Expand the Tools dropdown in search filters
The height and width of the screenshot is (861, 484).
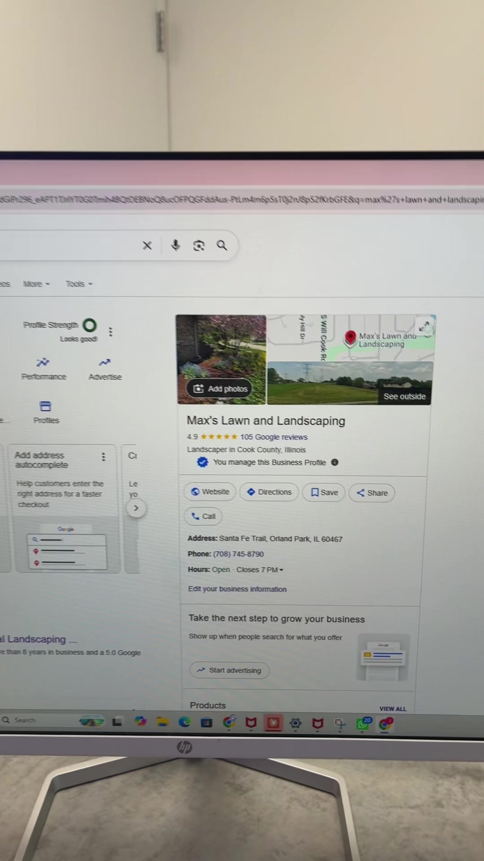point(79,284)
